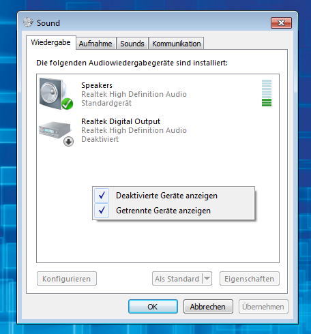
Task: Go to the Kommunikation tab
Action: point(177,44)
